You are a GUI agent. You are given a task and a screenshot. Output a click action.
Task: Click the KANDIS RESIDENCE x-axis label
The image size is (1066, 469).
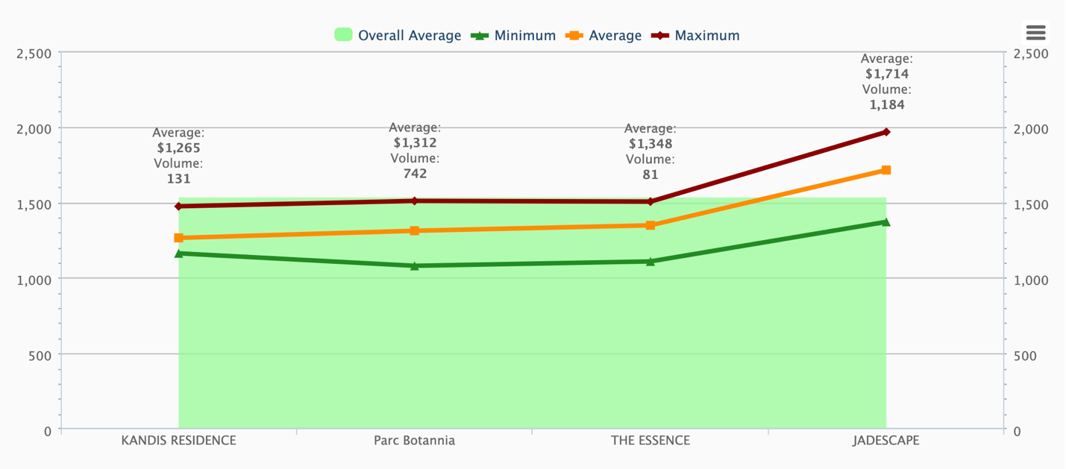pos(179,440)
